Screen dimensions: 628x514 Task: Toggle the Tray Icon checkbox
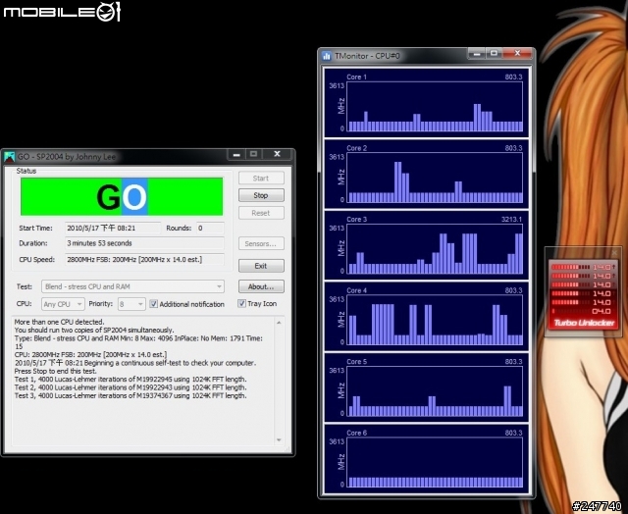[241, 303]
